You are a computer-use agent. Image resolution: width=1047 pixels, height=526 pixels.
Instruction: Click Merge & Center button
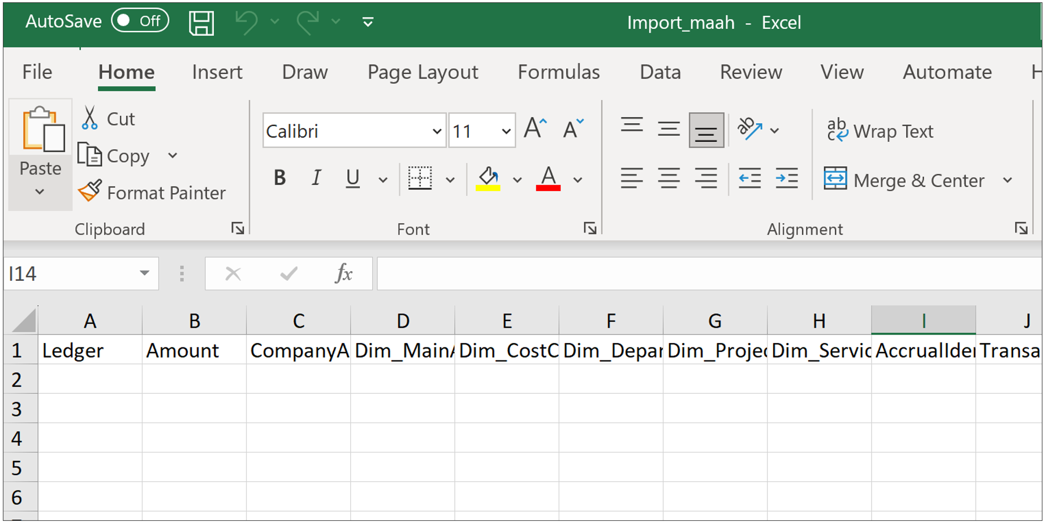tap(904, 180)
